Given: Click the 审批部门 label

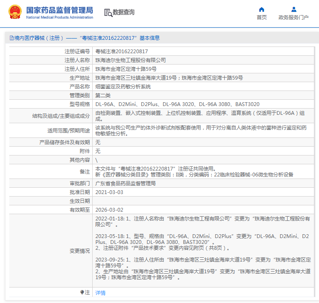Looking at the screenshot, I should [x=80, y=184].
